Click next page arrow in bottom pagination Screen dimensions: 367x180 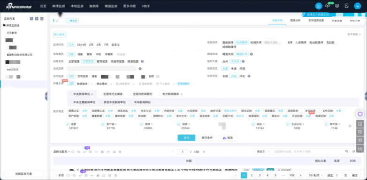point(300,175)
